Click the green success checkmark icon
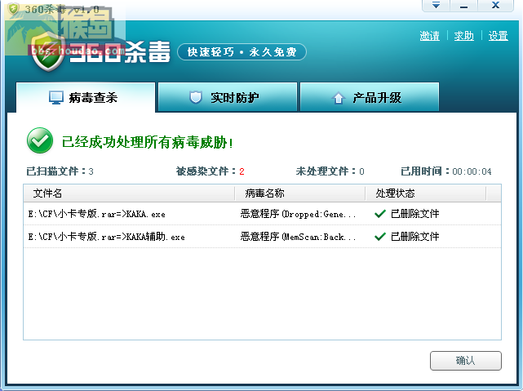523x391 pixels. [x=40, y=140]
